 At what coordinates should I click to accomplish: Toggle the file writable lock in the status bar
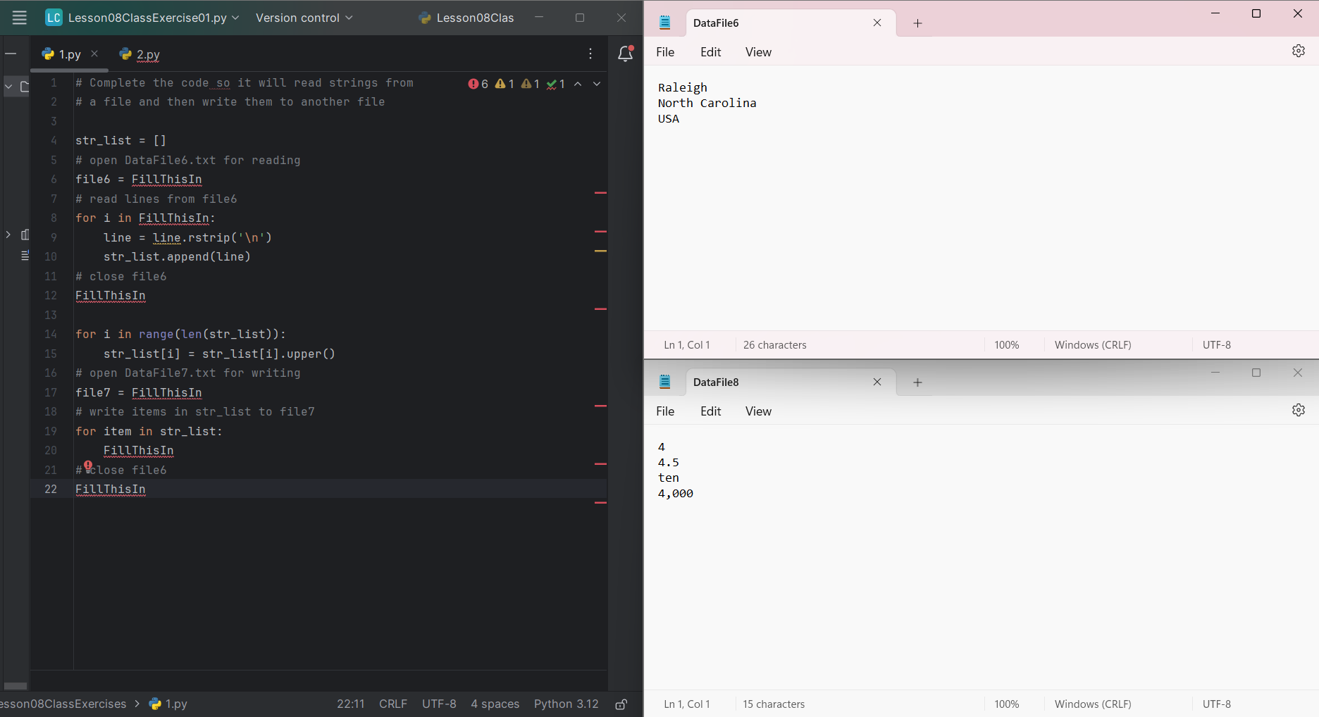621,704
